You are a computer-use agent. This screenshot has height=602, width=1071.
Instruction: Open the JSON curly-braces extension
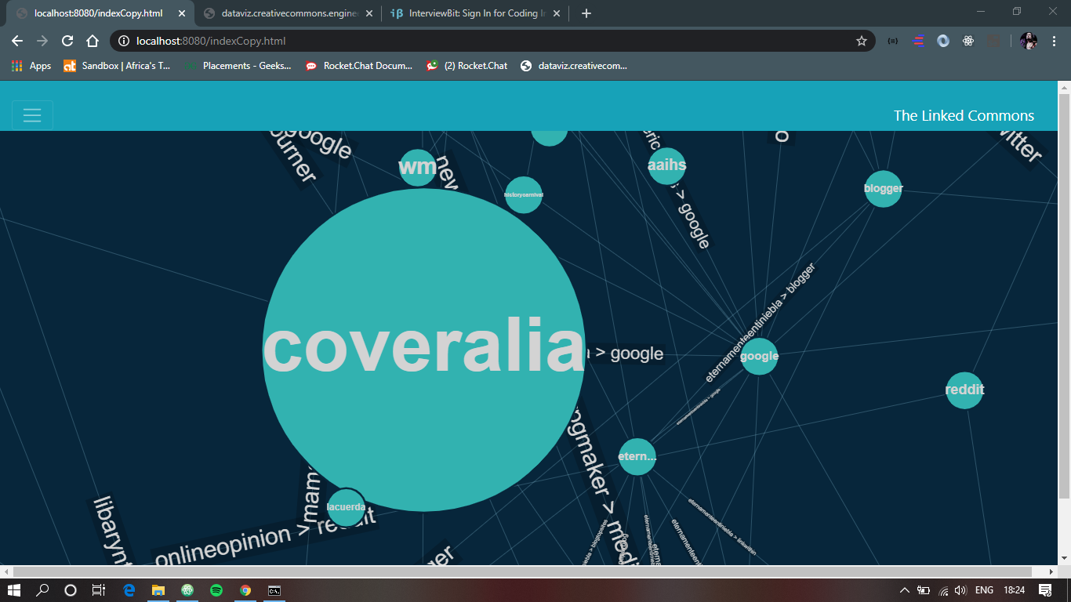pyautogui.click(x=893, y=41)
